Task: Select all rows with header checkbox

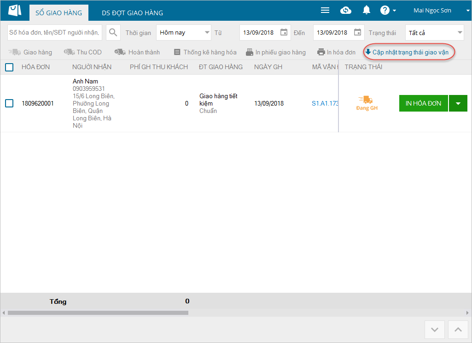Action: tap(9, 67)
